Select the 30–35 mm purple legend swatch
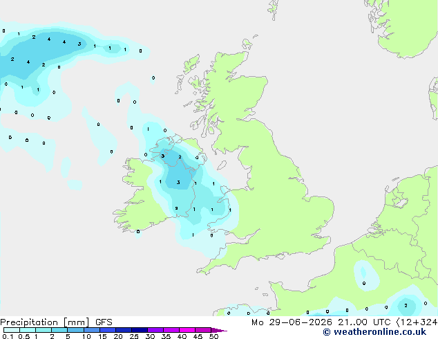This screenshot has width=438, height=339. tap(155, 330)
